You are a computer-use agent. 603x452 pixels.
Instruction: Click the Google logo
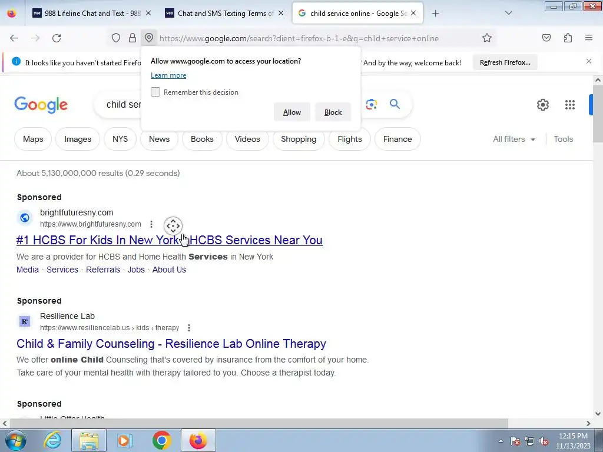point(41,105)
